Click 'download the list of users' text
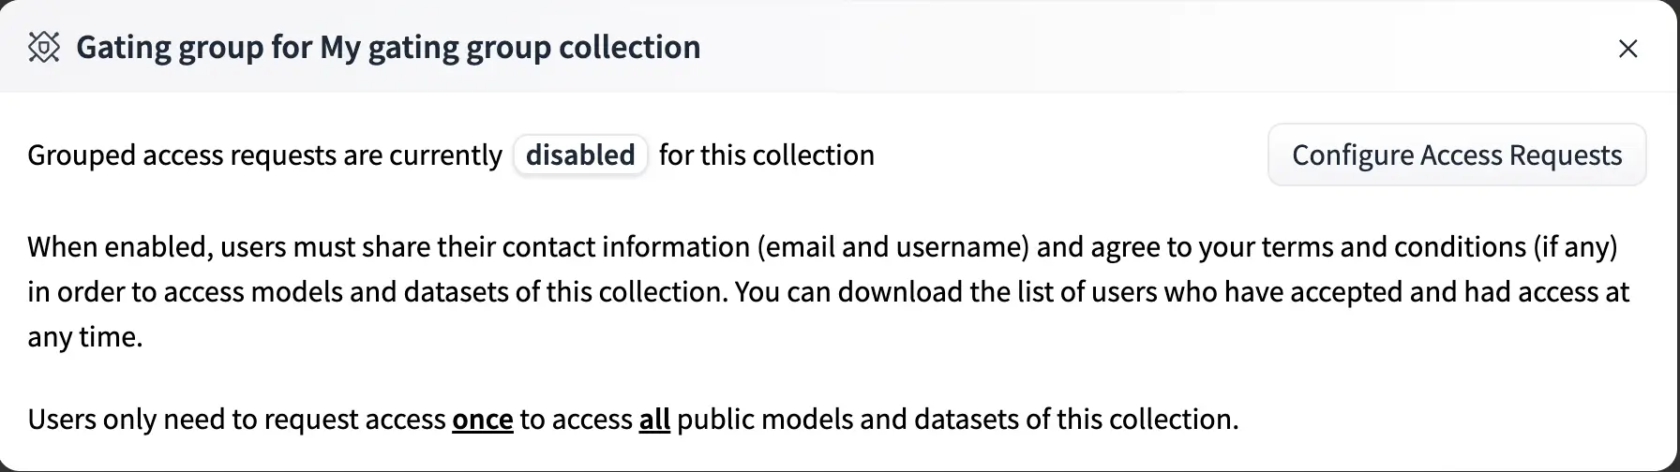The image size is (1680, 472). [997, 292]
